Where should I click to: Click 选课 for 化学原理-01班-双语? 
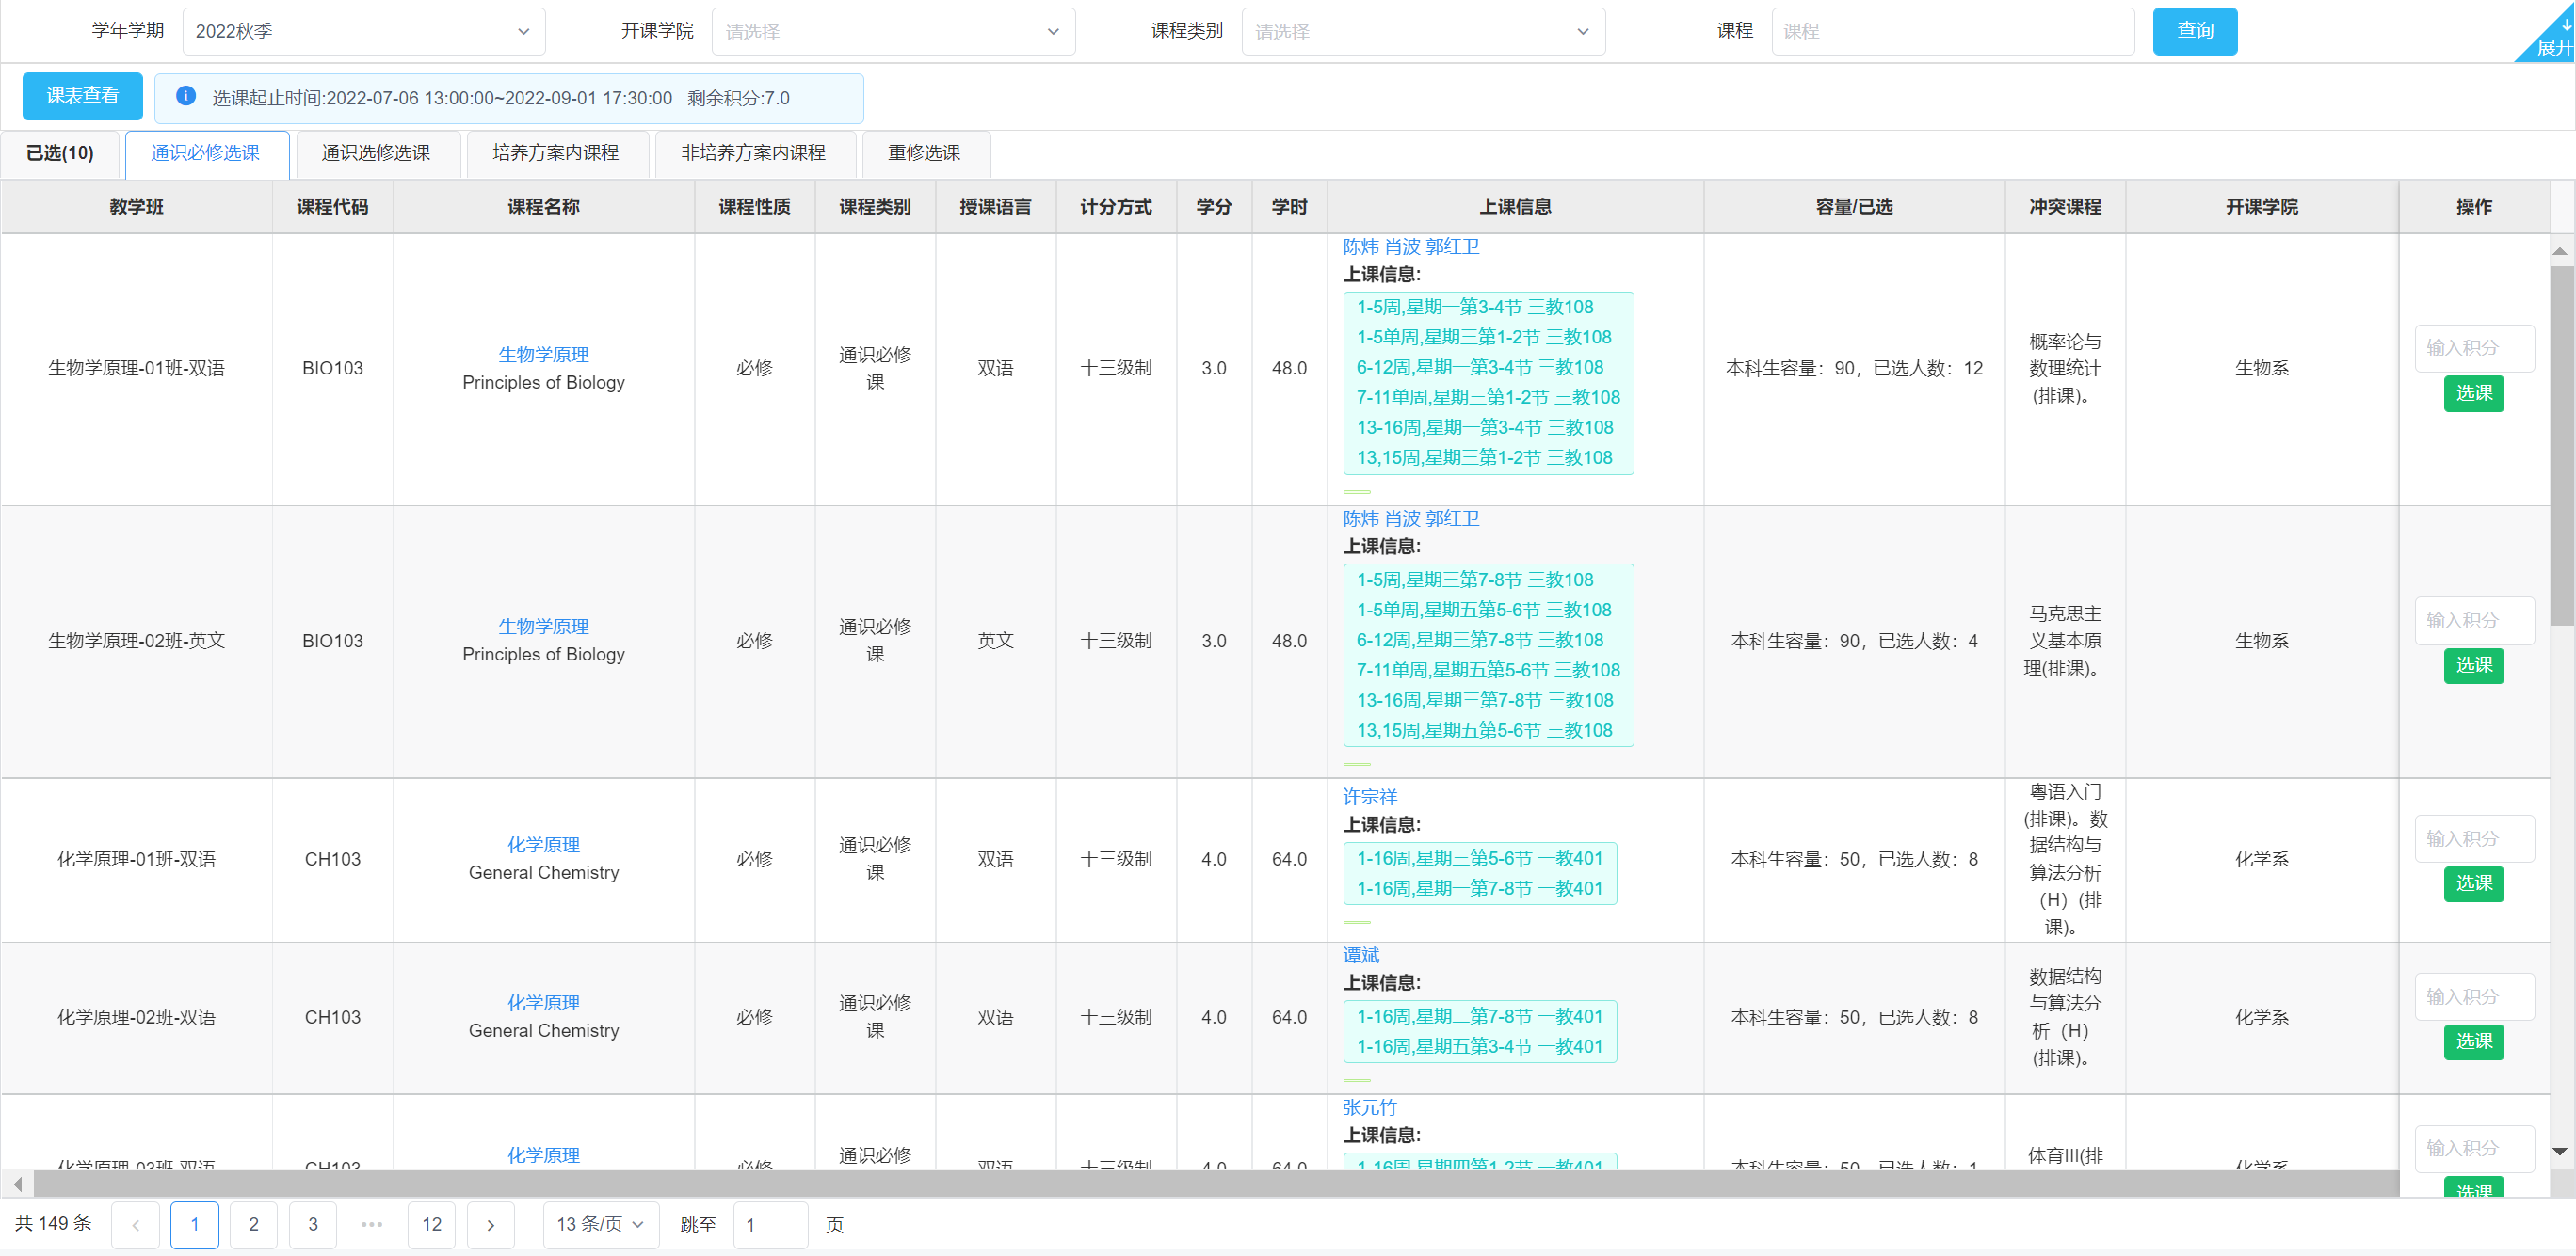(2474, 884)
